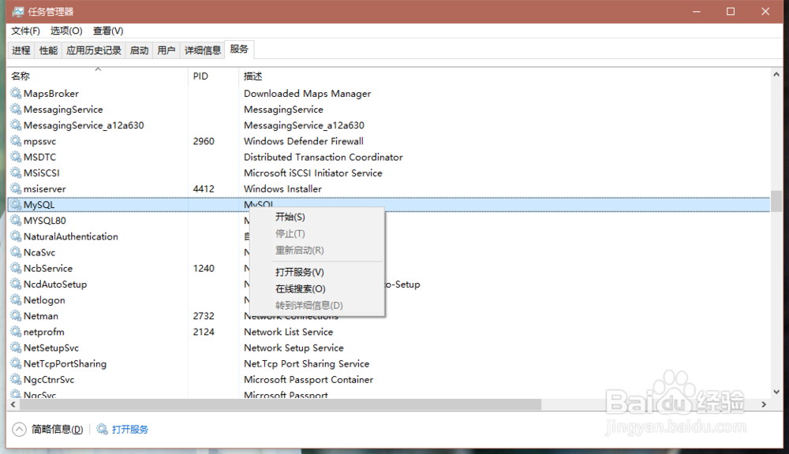
Task: Open the 文件(F) menu
Action: point(24,31)
